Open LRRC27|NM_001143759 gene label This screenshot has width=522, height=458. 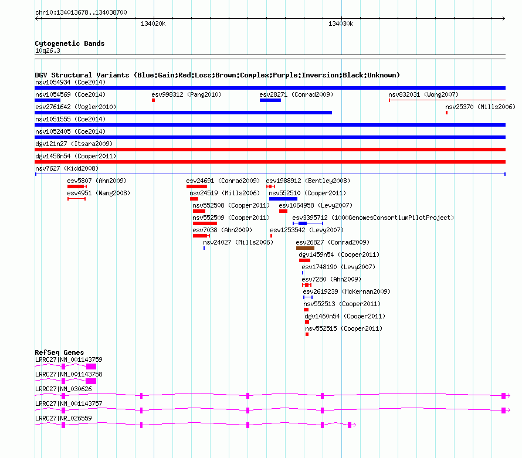(x=69, y=359)
